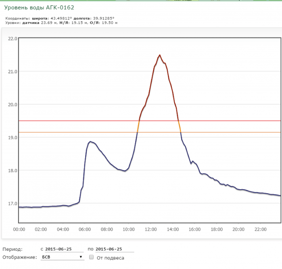Click the 'Период:' label
This screenshot has width=282, height=269.
point(13,249)
